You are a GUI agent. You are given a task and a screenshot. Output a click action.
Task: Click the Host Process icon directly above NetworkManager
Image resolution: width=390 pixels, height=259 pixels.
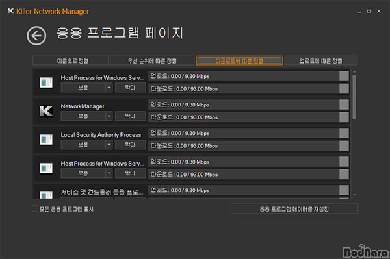click(x=46, y=82)
